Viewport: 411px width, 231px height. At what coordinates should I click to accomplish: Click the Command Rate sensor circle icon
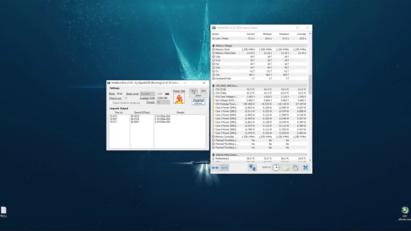[214, 78]
